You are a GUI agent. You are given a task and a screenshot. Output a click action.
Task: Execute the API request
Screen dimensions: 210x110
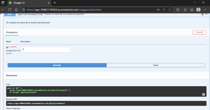pos(57,65)
